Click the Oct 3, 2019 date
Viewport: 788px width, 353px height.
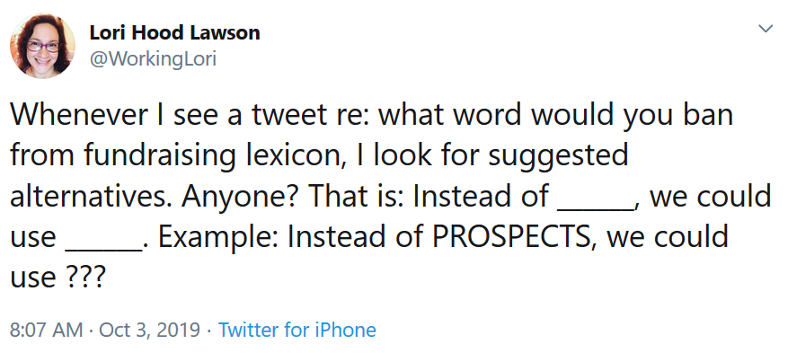coord(150,330)
